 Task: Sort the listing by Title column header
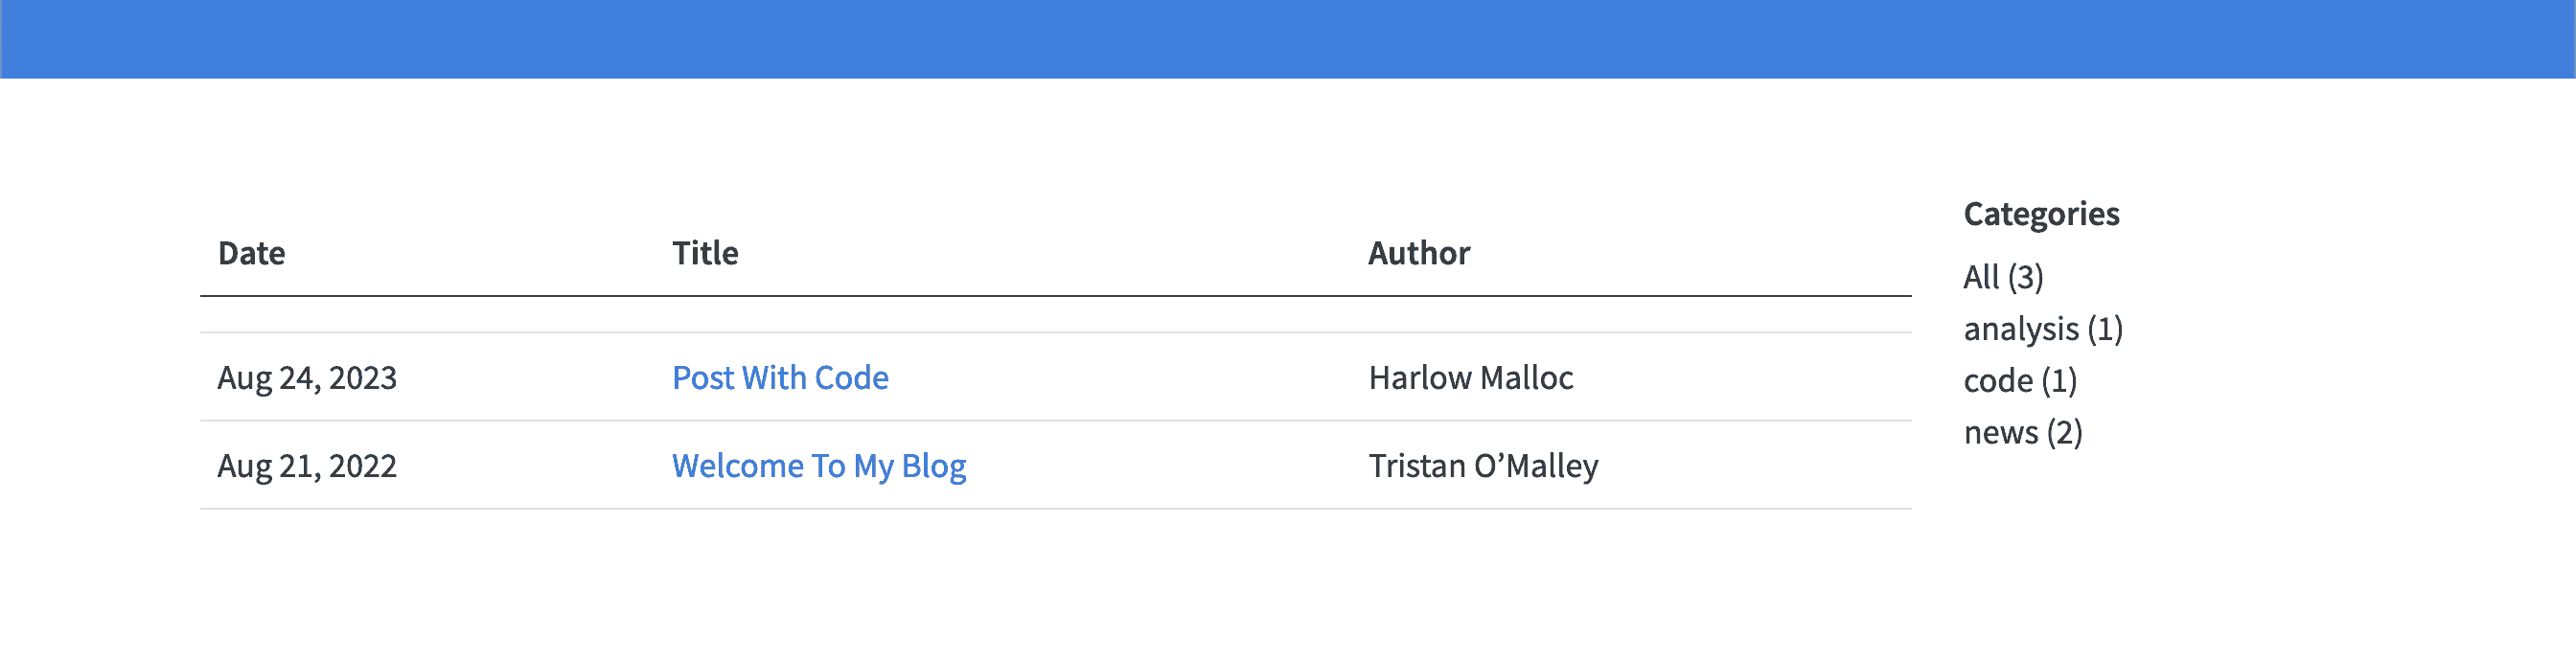[705, 254]
